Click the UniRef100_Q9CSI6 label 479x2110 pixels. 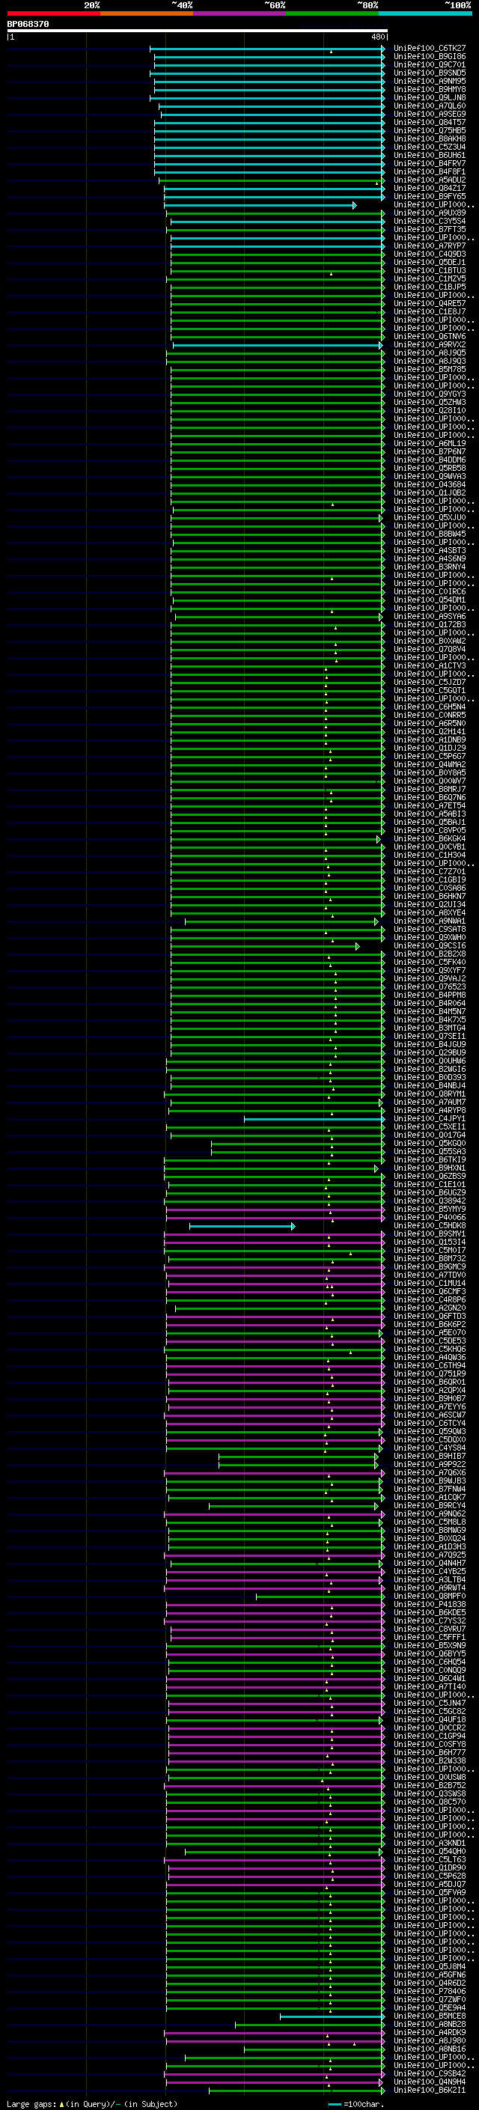point(430,946)
